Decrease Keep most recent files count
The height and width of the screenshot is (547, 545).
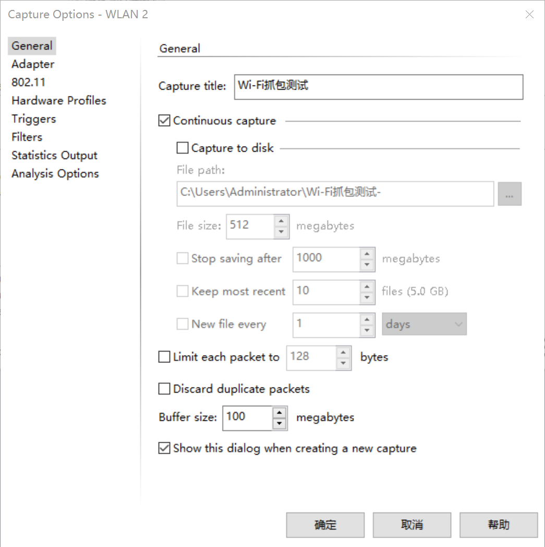367,298
